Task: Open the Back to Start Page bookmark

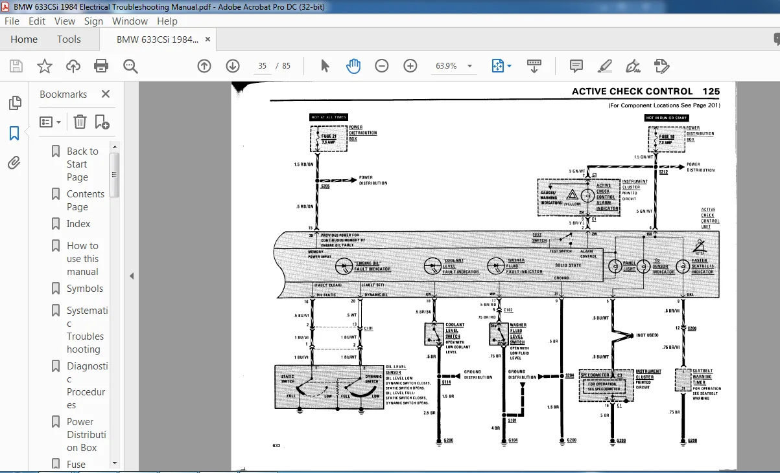Action: (x=82, y=164)
